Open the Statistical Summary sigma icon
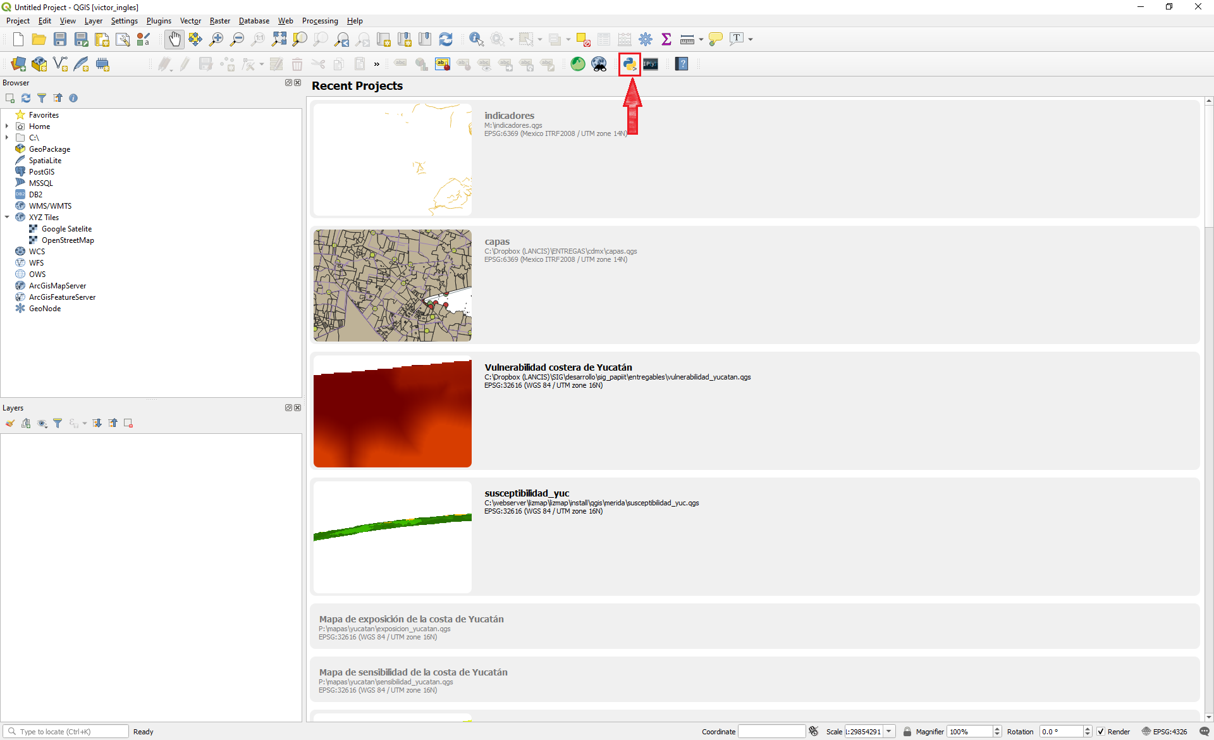This screenshot has width=1214, height=740. [666, 39]
